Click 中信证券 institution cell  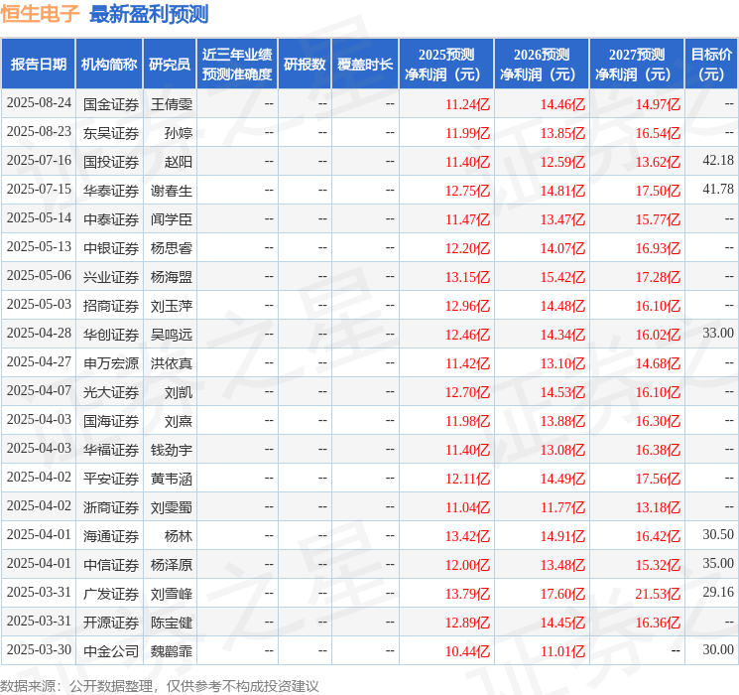(x=111, y=565)
